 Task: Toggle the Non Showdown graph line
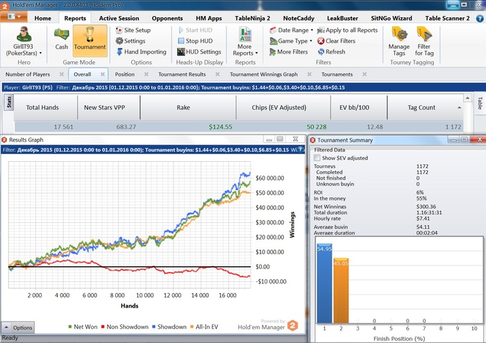click(124, 327)
